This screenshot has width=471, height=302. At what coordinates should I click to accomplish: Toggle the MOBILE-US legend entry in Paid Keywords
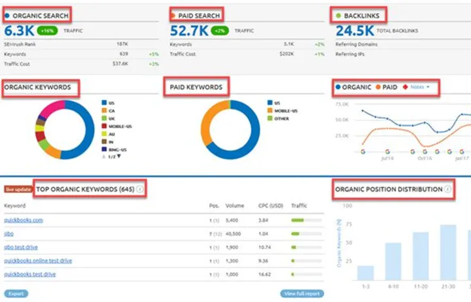tap(283, 110)
